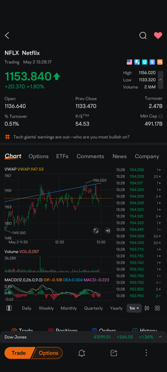Image resolution: width=167 pixels, height=372 pixels.
Task: Click the 1154.100 trade tick row
Action: (x=138, y=216)
